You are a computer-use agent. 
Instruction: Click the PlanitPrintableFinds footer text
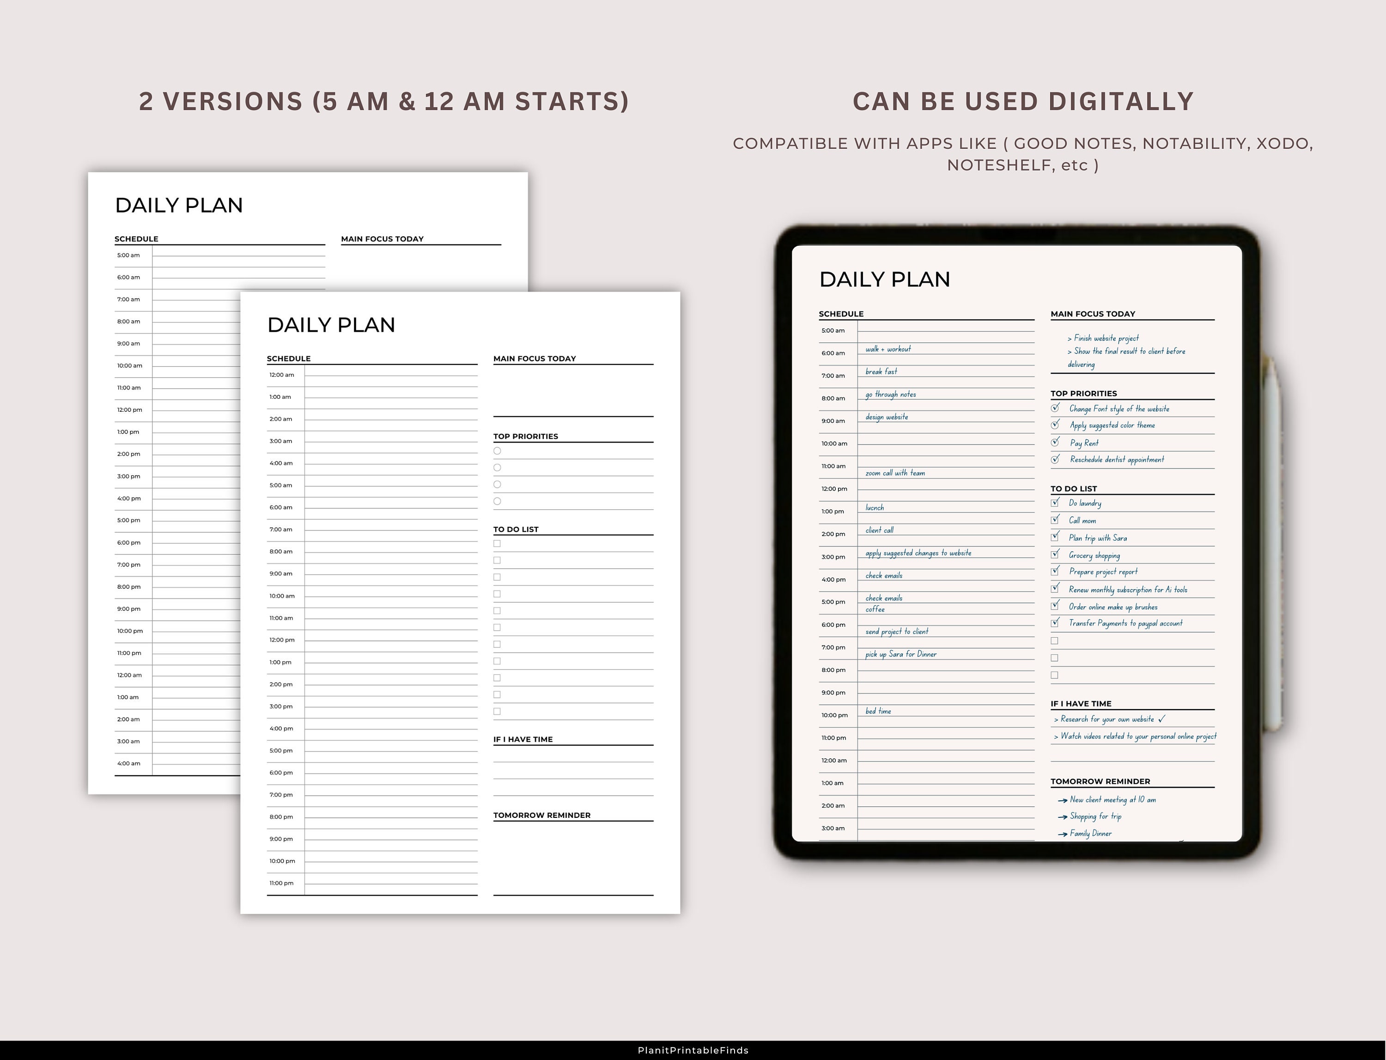693,1050
